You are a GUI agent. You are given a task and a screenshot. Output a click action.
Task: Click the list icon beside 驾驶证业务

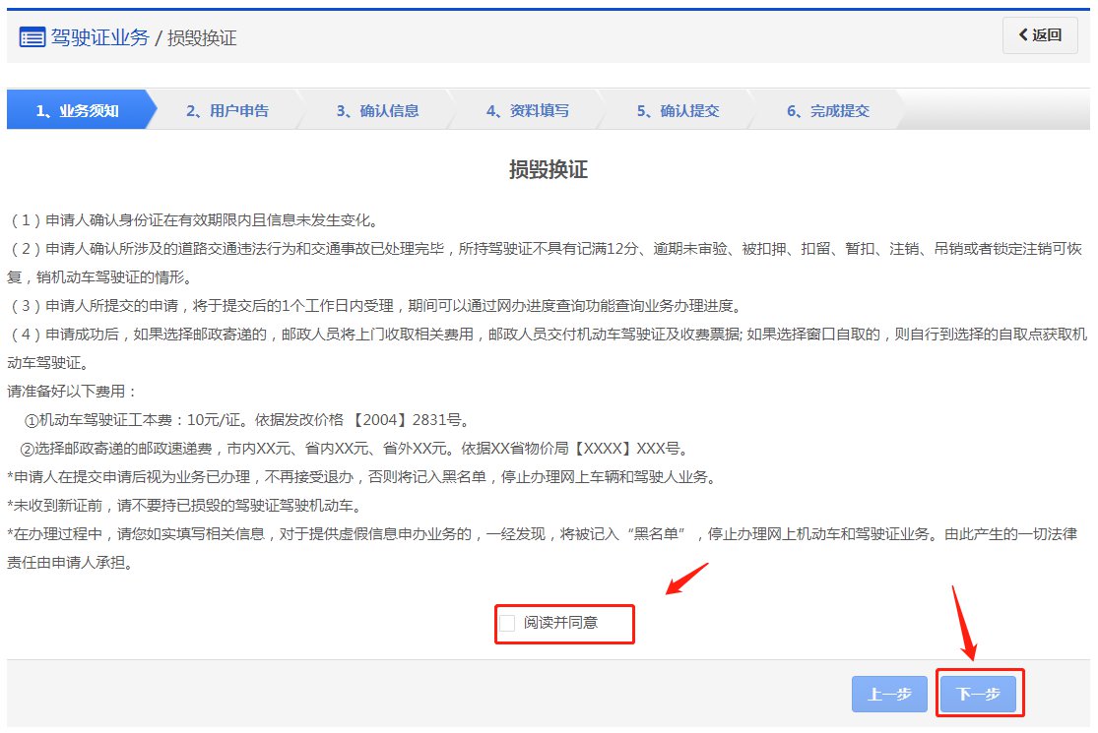click(x=32, y=38)
